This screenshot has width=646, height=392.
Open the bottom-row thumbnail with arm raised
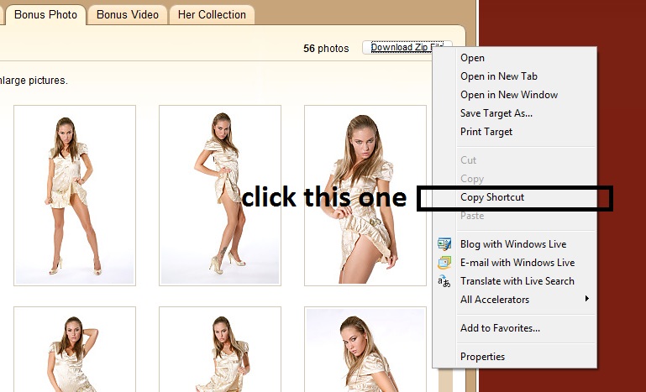coord(75,349)
